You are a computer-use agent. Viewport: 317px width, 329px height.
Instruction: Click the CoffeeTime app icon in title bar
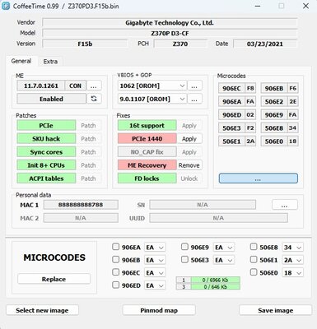[6, 6]
